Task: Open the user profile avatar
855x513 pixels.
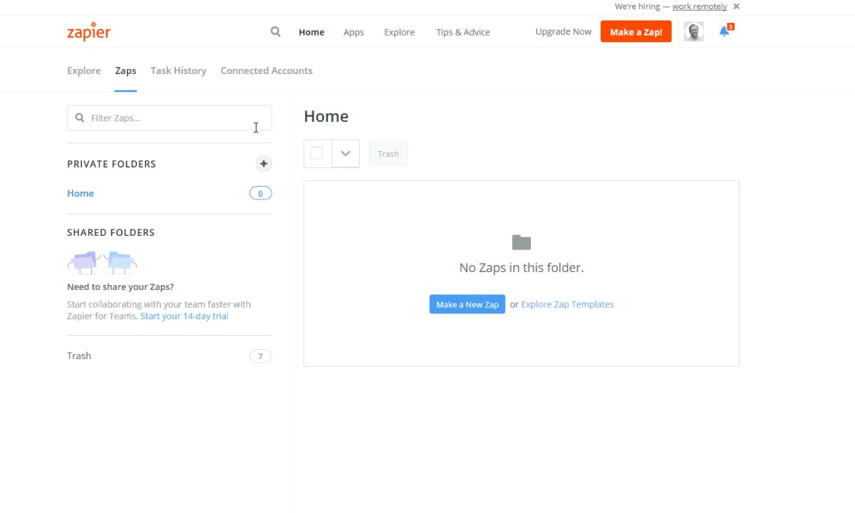Action: [x=694, y=31]
